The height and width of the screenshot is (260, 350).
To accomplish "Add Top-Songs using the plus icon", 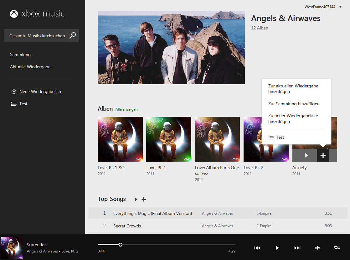I will point(144,199).
